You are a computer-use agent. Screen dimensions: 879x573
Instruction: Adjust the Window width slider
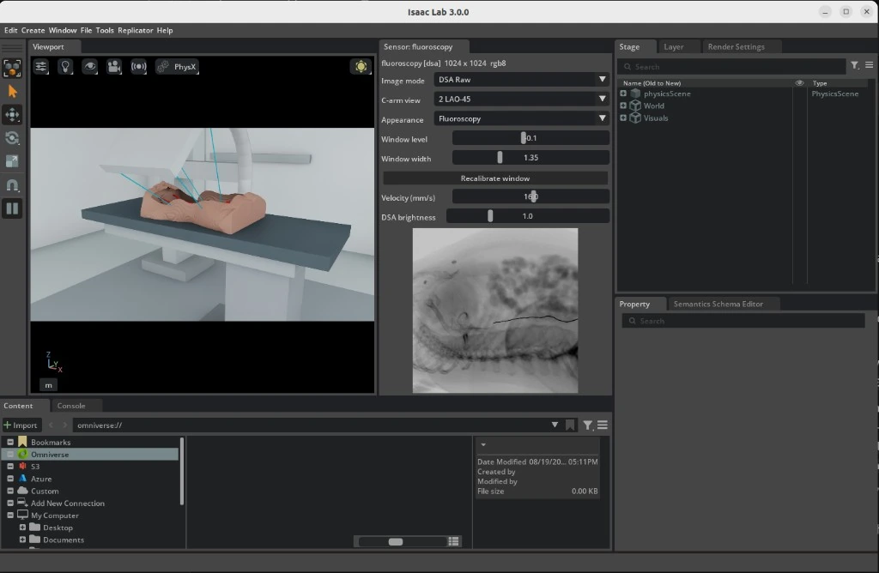530,157
